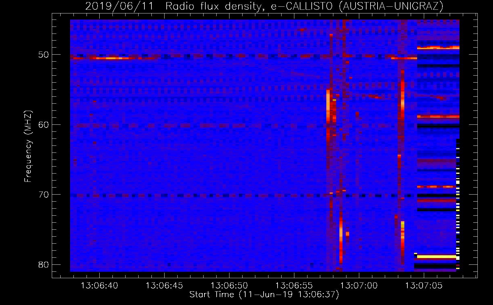Image resolution: width=493 pixels, height=305 pixels.
Task: Select the 'Start Time (11-Jun-19 13:06:37)' x-axis label
Action: click(264, 295)
